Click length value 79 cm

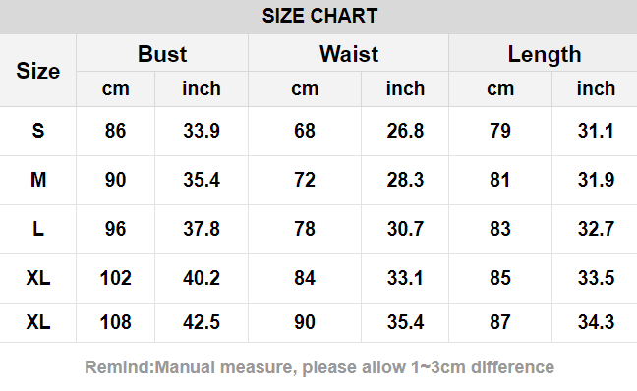click(500, 131)
